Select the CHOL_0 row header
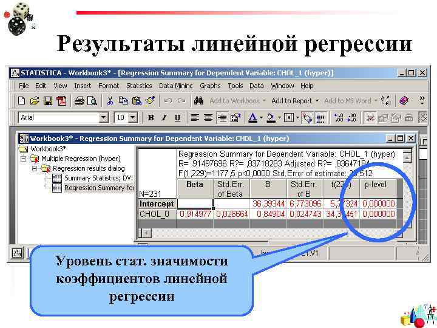 (157, 214)
